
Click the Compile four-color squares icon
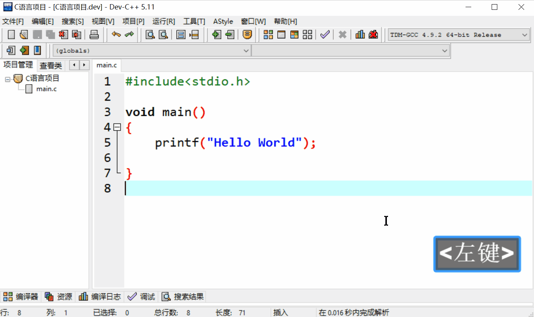pos(268,35)
